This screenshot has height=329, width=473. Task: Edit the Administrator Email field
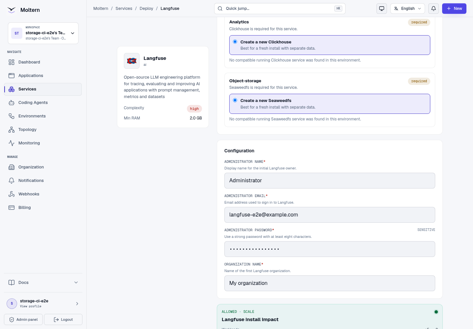click(330, 215)
